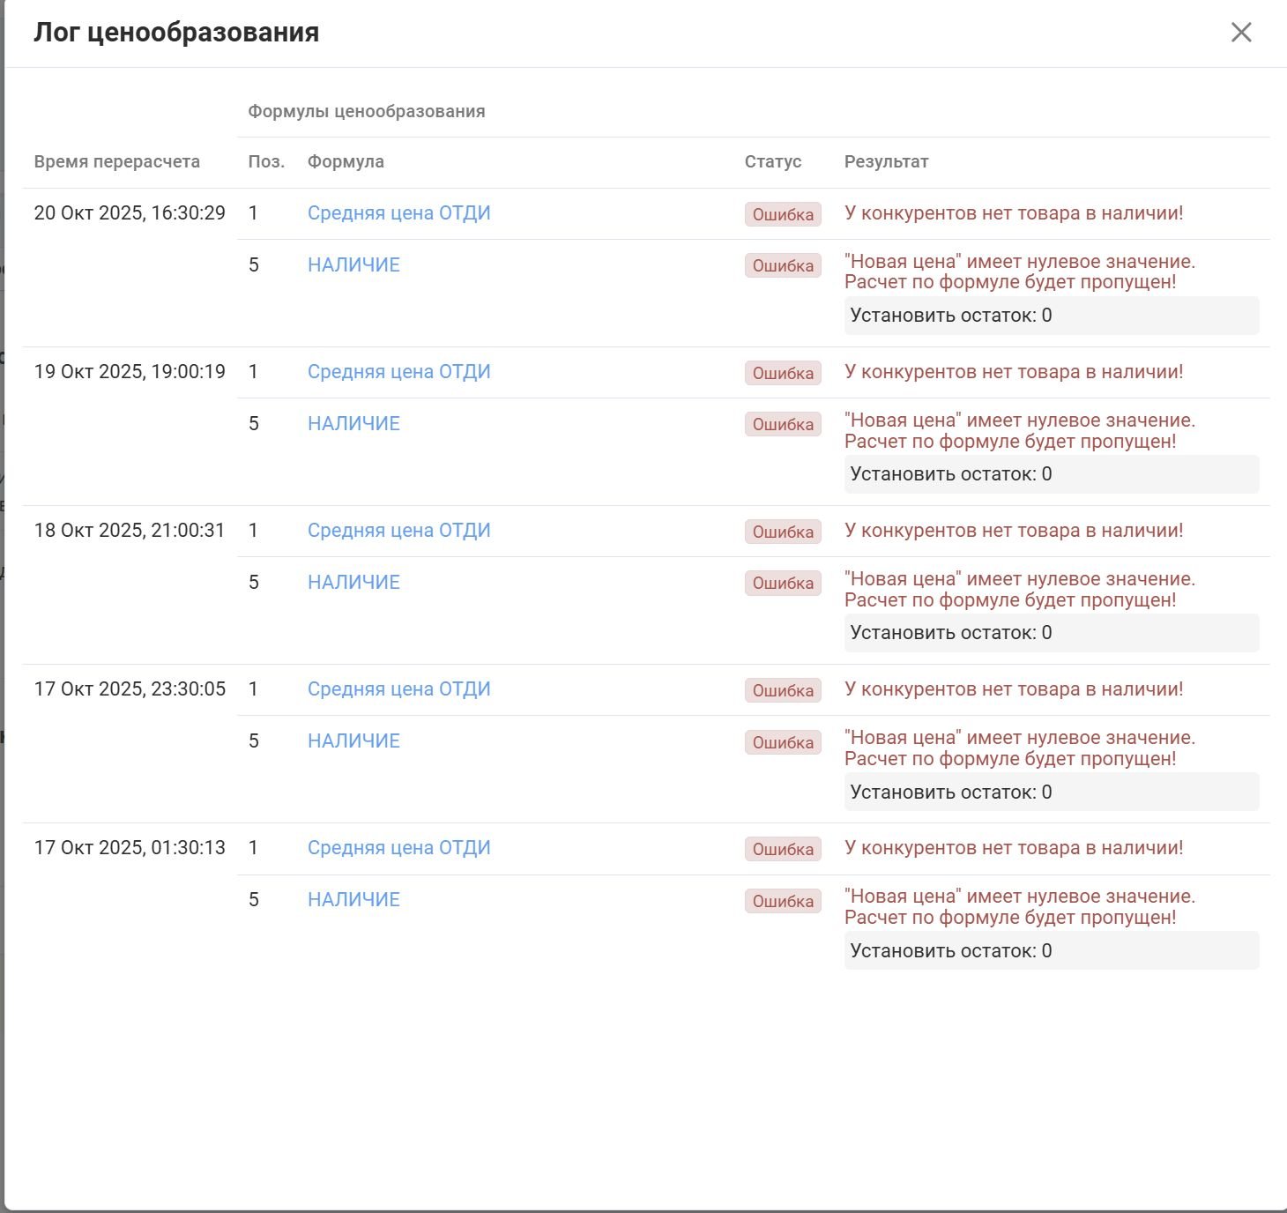Open НАЛИЧИЕ formula link for 18 Окт entry
This screenshot has height=1213, width=1287.
point(353,583)
